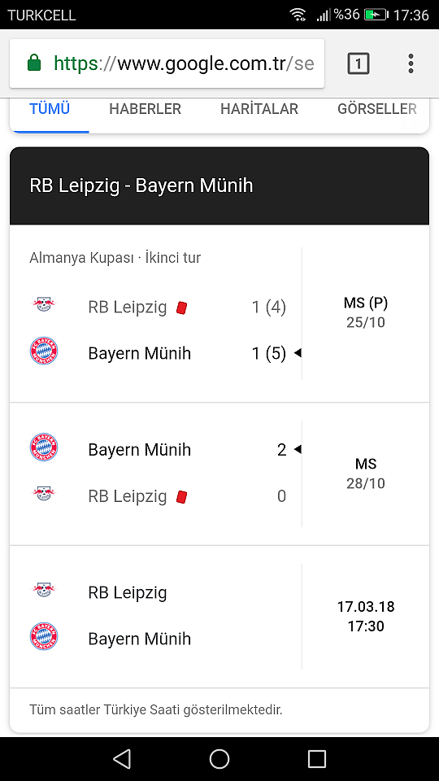Tap Bayern Münih logo in cup match
This screenshot has height=781, width=439.
[44, 351]
